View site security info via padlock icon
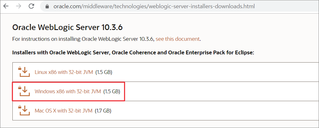319x128 pixels. (x=47, y=6)
